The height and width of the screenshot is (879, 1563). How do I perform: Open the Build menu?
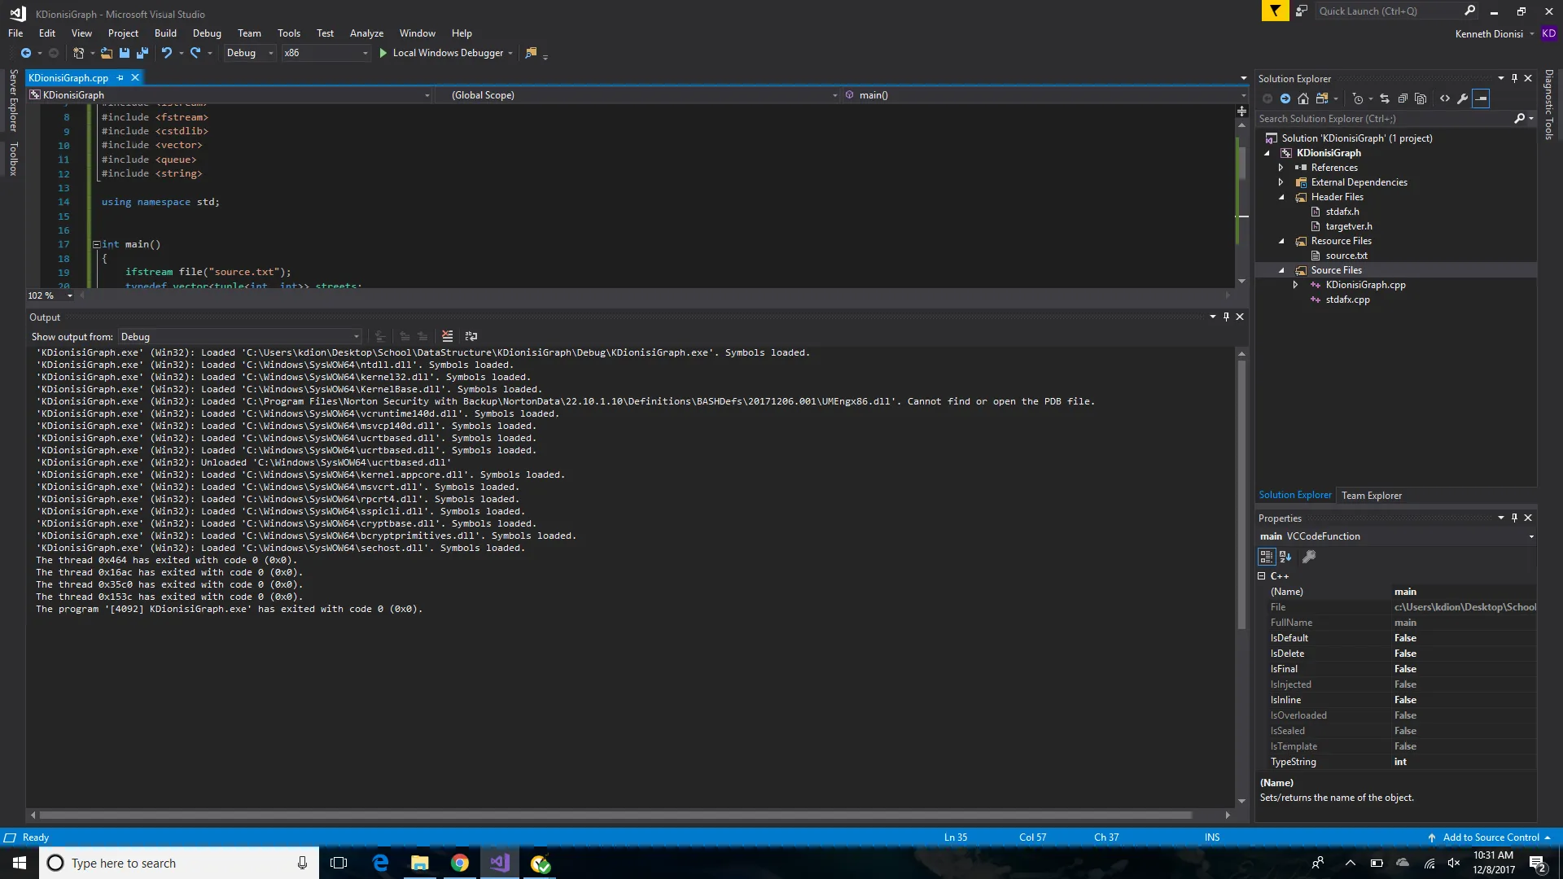click(x=165, y=33)
